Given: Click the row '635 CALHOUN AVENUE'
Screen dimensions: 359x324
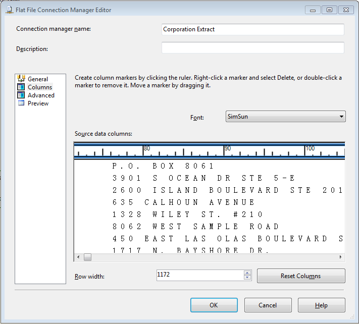Looking at the screenshot, I should (183, 202).
